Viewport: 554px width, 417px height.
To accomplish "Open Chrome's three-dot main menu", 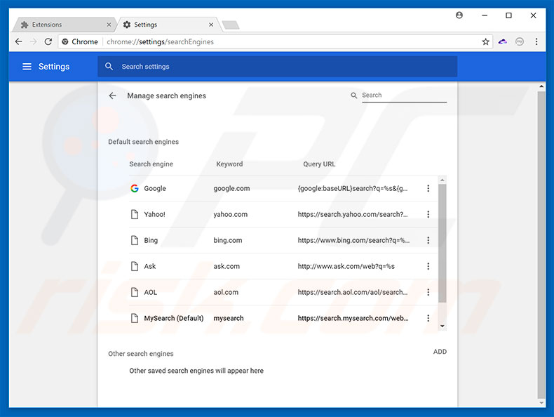I will (536, 42).
